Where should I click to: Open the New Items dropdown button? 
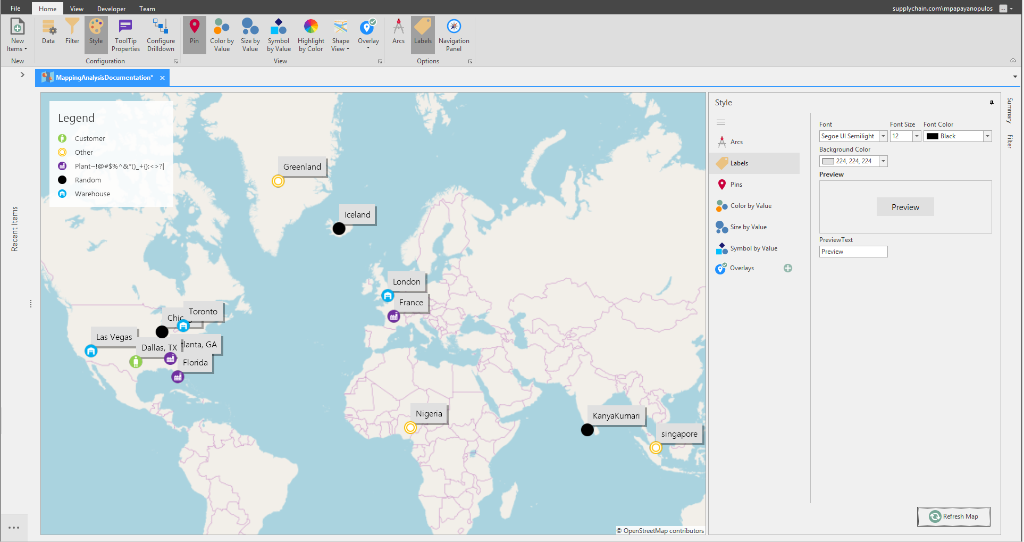[x=17, y=35]
